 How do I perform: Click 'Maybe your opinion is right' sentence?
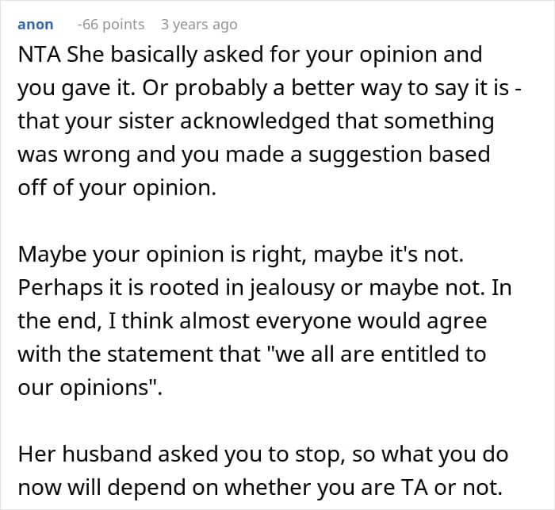point(147,255)
